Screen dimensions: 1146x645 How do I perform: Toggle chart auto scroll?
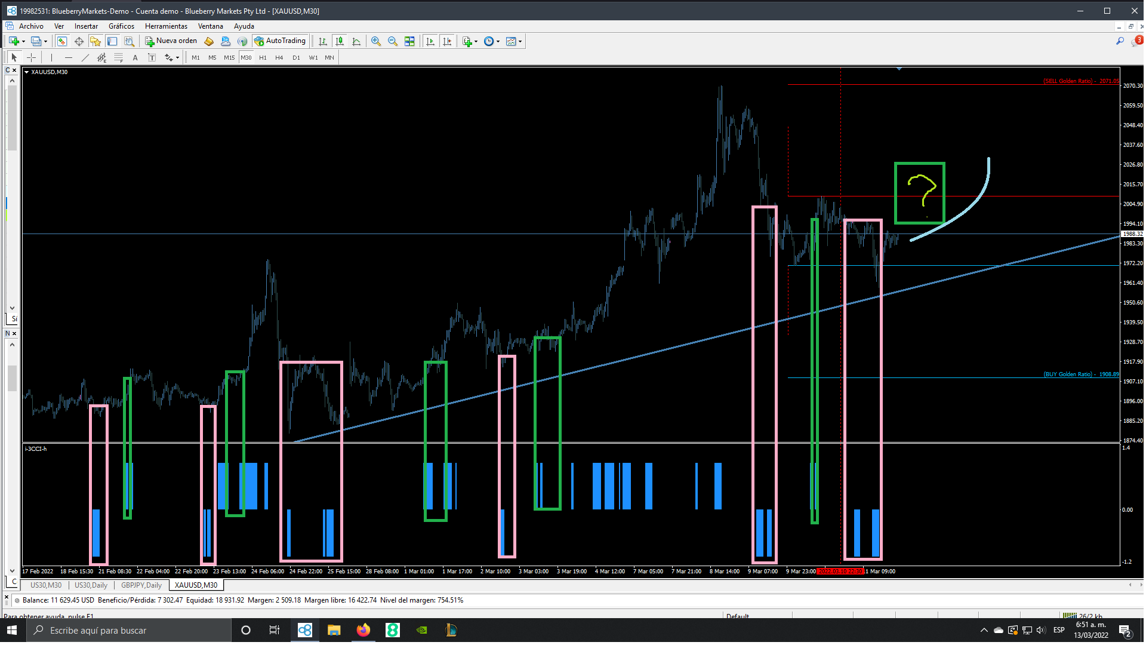pos(430,41)
